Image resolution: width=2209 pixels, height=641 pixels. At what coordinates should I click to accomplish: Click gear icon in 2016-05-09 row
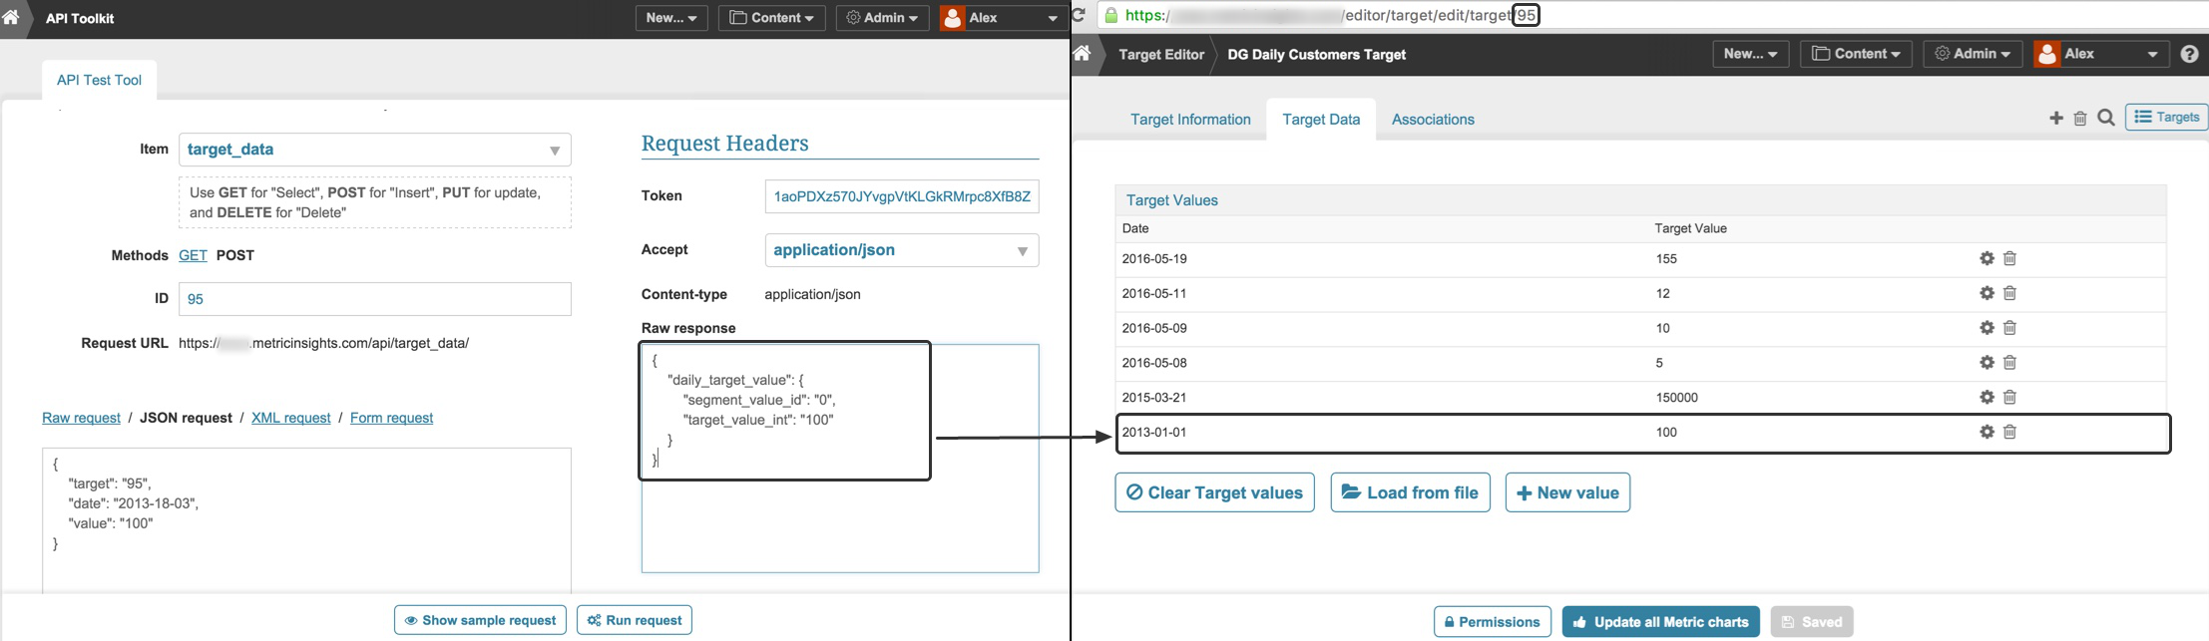(x=1987, y=328)
